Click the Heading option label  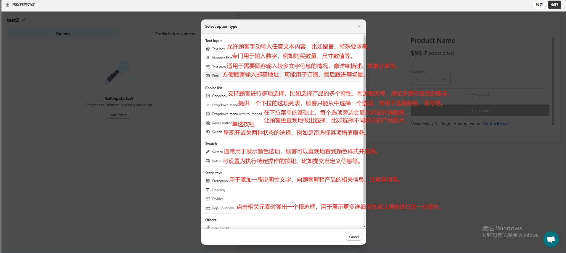218,190
